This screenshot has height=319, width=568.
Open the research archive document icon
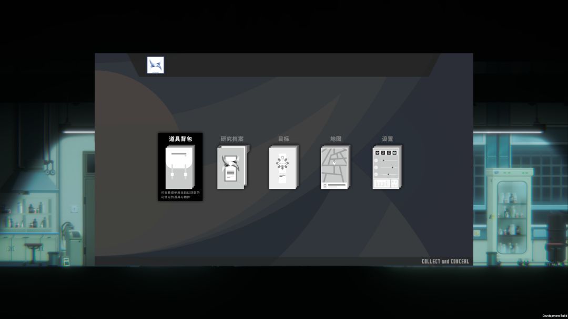coord(231,167)
